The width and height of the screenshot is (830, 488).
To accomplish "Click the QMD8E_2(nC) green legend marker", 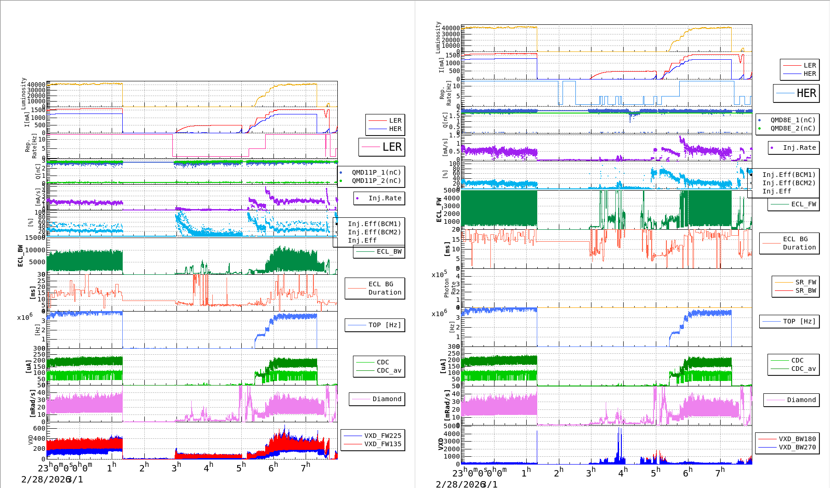I will 759,129.
